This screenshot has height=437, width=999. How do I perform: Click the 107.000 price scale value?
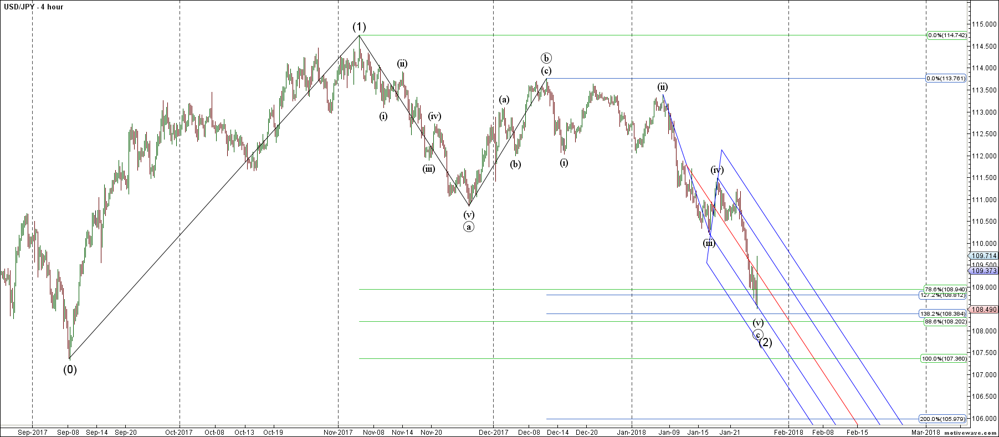tap(984, 374)
